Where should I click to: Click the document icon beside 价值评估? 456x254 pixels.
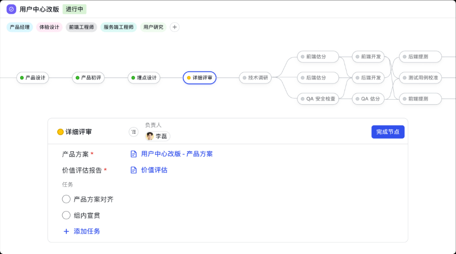pyautogui.click(x=134, y=170)
